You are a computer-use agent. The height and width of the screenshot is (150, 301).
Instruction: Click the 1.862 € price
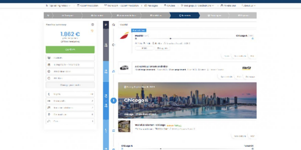coord(70,34)
